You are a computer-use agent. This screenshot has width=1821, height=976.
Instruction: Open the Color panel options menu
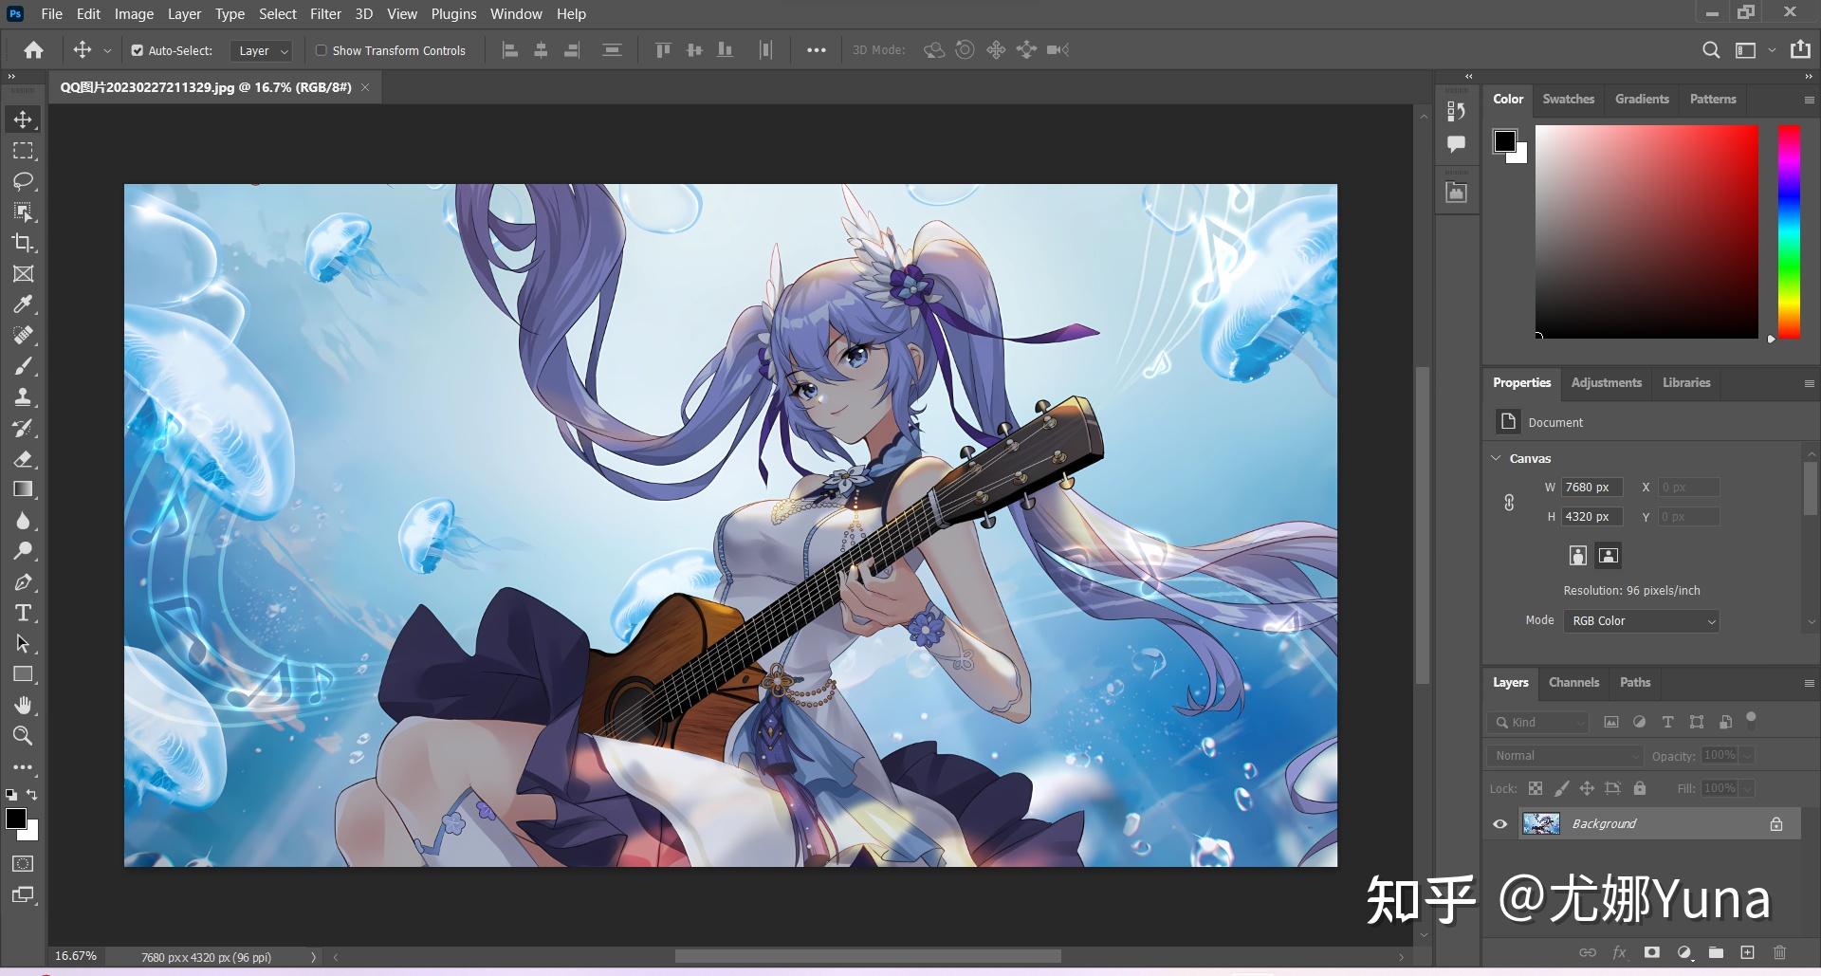[x=1809, y=100]
